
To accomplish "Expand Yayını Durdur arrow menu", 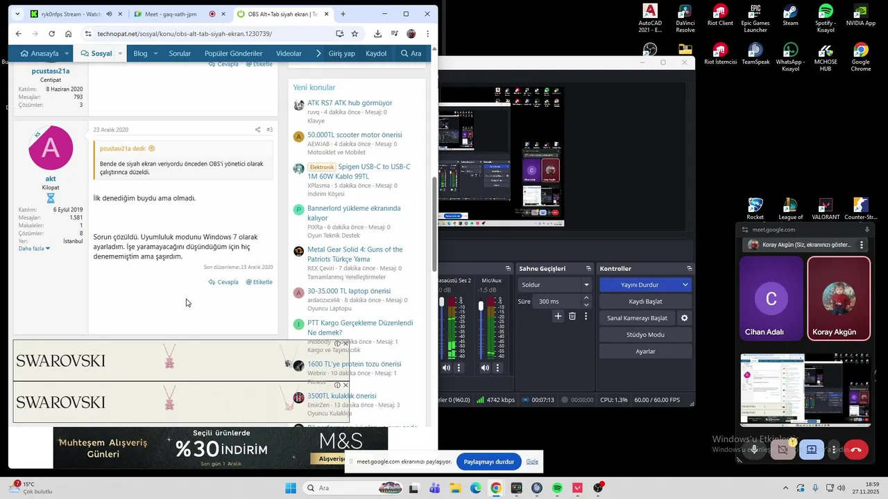I will coord(685,285).
